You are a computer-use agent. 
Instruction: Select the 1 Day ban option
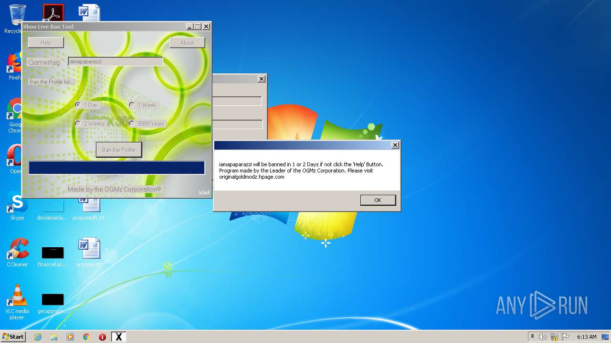[86, 105]
